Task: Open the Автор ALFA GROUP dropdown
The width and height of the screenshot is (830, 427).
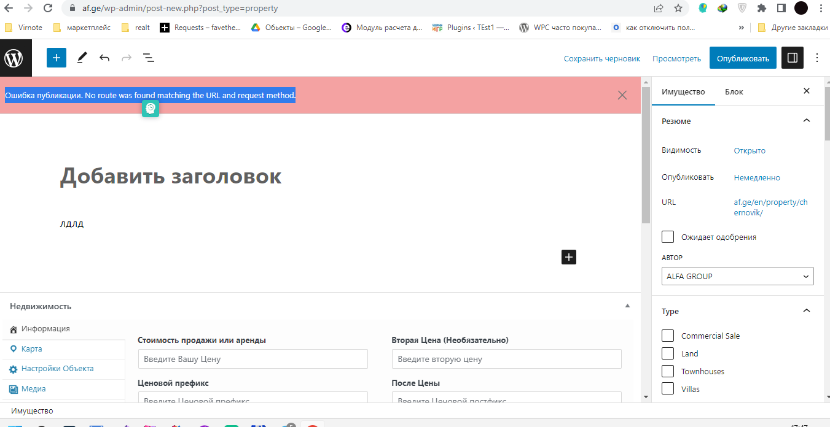Action: (x=738, y=276)
